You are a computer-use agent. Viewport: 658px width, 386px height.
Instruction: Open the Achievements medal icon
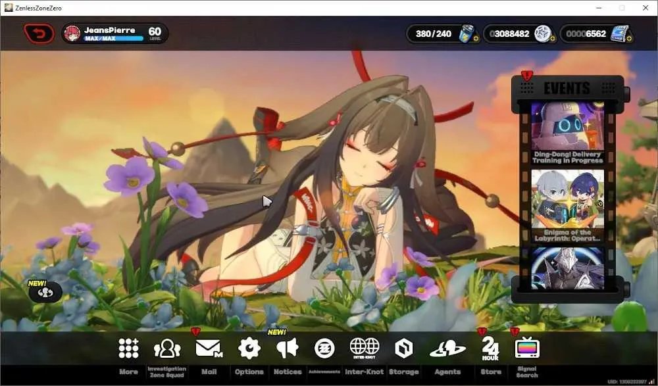(324, 349)
